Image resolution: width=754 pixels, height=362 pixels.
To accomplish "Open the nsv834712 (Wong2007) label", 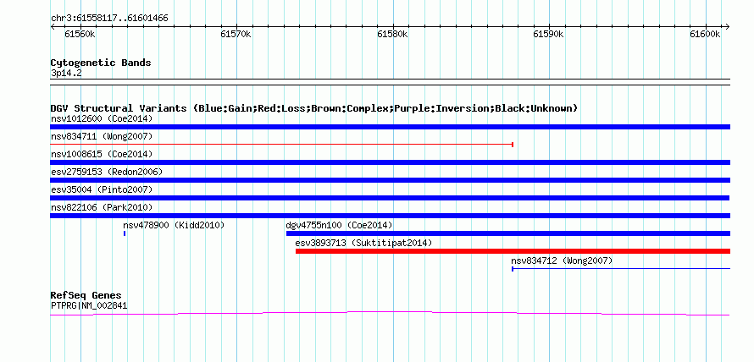I will tap(562, 261).
